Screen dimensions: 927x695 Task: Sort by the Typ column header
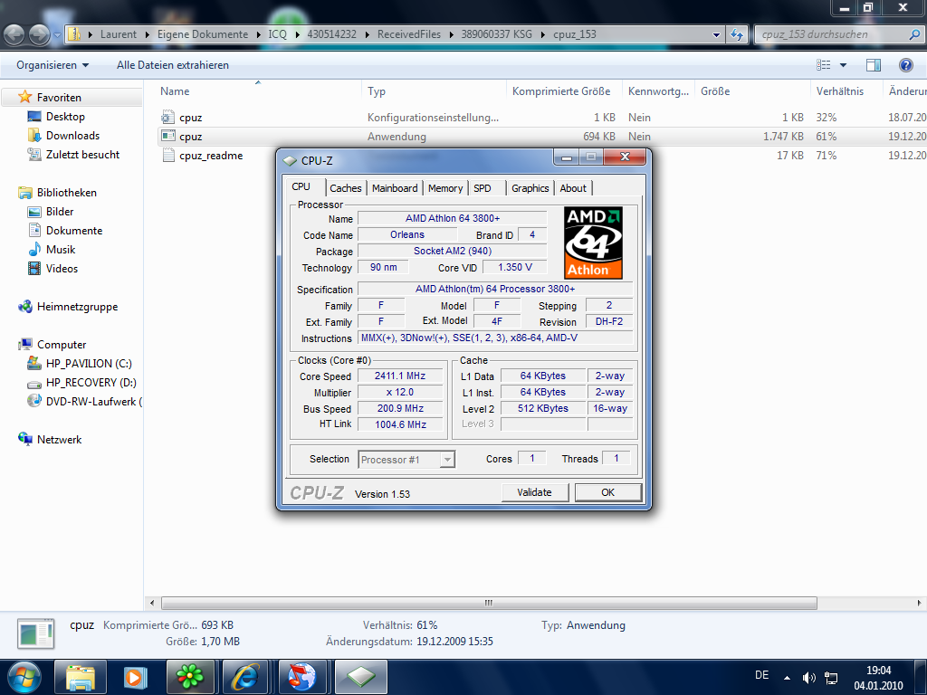377,91
